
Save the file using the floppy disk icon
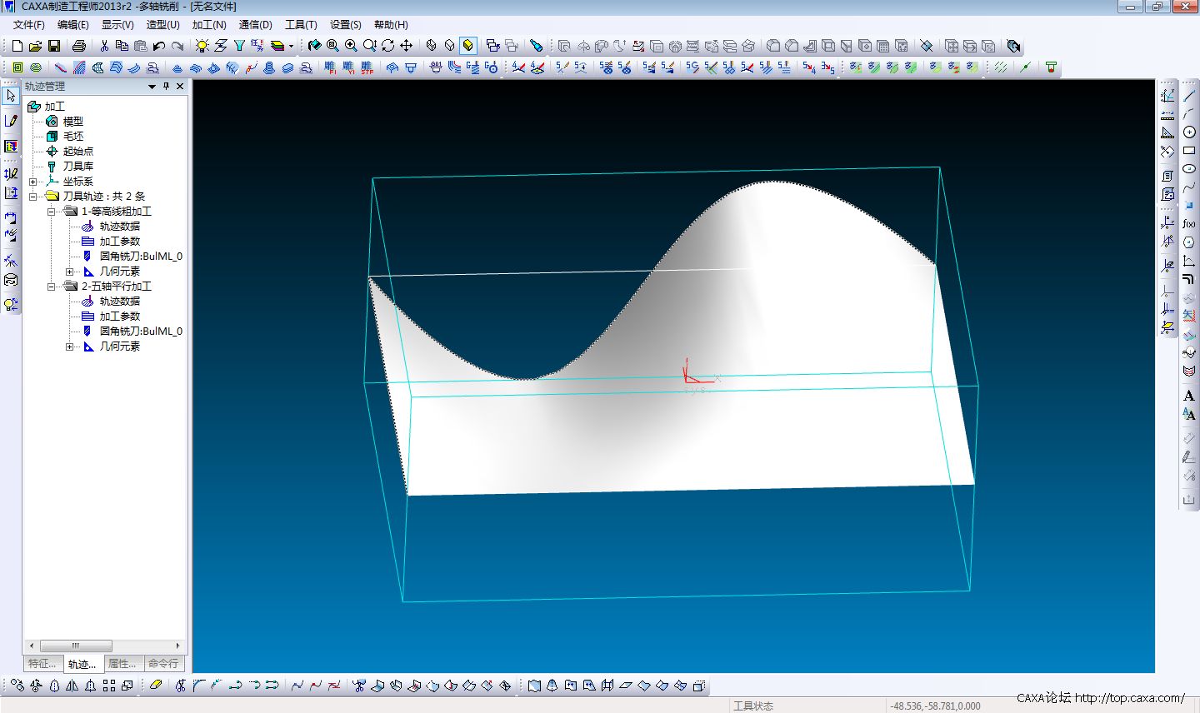(54, 46)
